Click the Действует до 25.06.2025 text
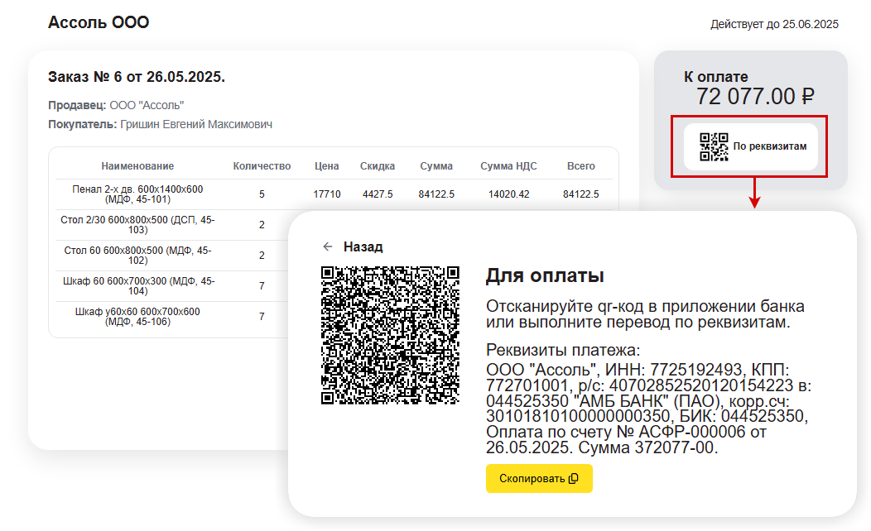 click(774, 25)
